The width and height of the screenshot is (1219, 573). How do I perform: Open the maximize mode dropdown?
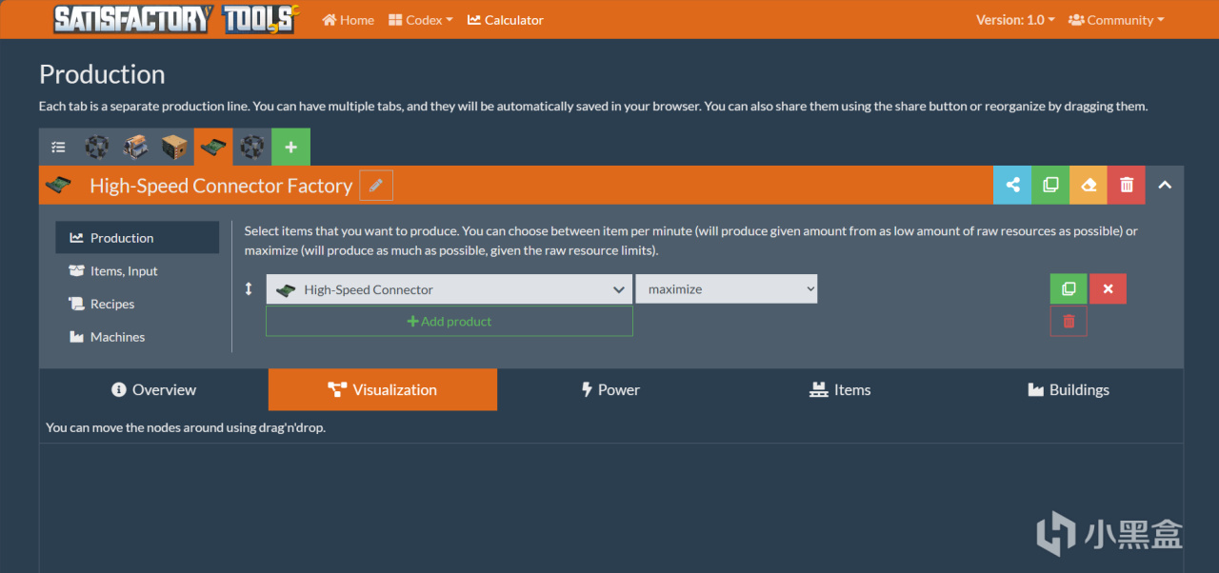click(727, 289)
